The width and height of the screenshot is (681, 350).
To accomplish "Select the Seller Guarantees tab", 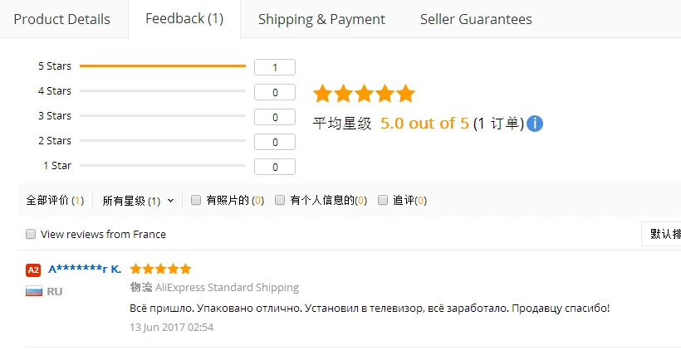I will point(476,20).
